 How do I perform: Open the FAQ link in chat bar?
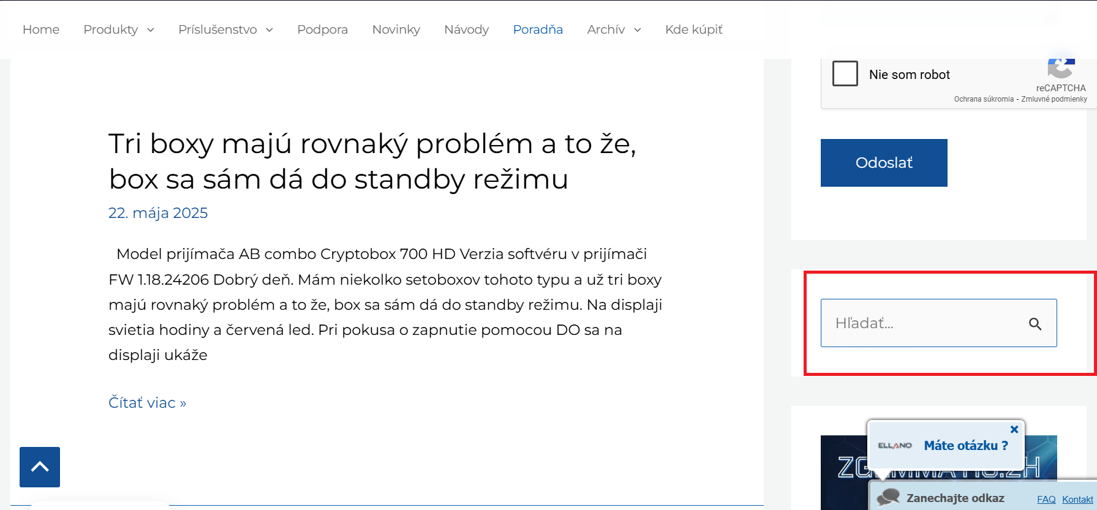1046,500
